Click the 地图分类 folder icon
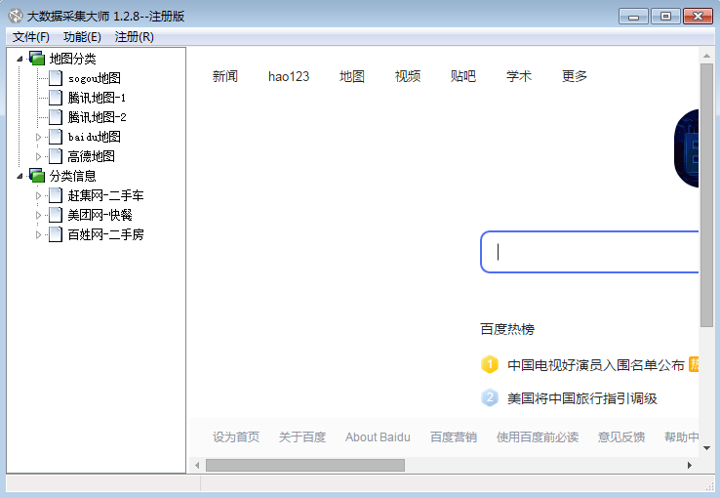 [37, 59]
